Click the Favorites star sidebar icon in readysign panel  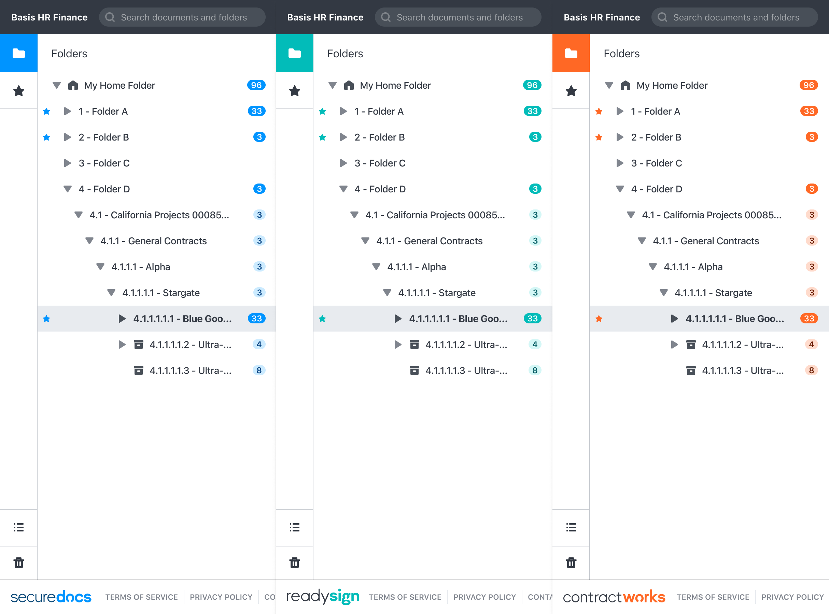pyautogui.click(x=295, y=91)
